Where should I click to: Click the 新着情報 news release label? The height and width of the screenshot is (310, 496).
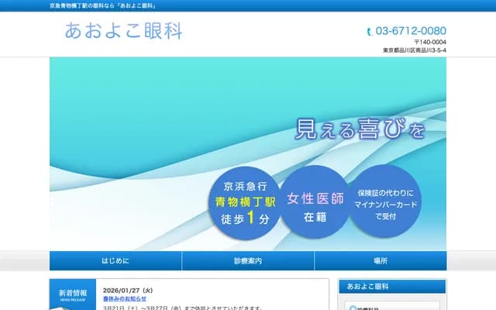(73, 294)
